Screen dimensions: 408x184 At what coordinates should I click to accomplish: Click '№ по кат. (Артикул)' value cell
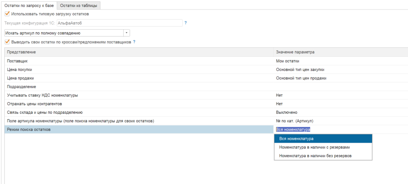click(294, 121)
